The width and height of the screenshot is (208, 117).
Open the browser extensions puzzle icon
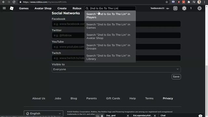[188, 2]
